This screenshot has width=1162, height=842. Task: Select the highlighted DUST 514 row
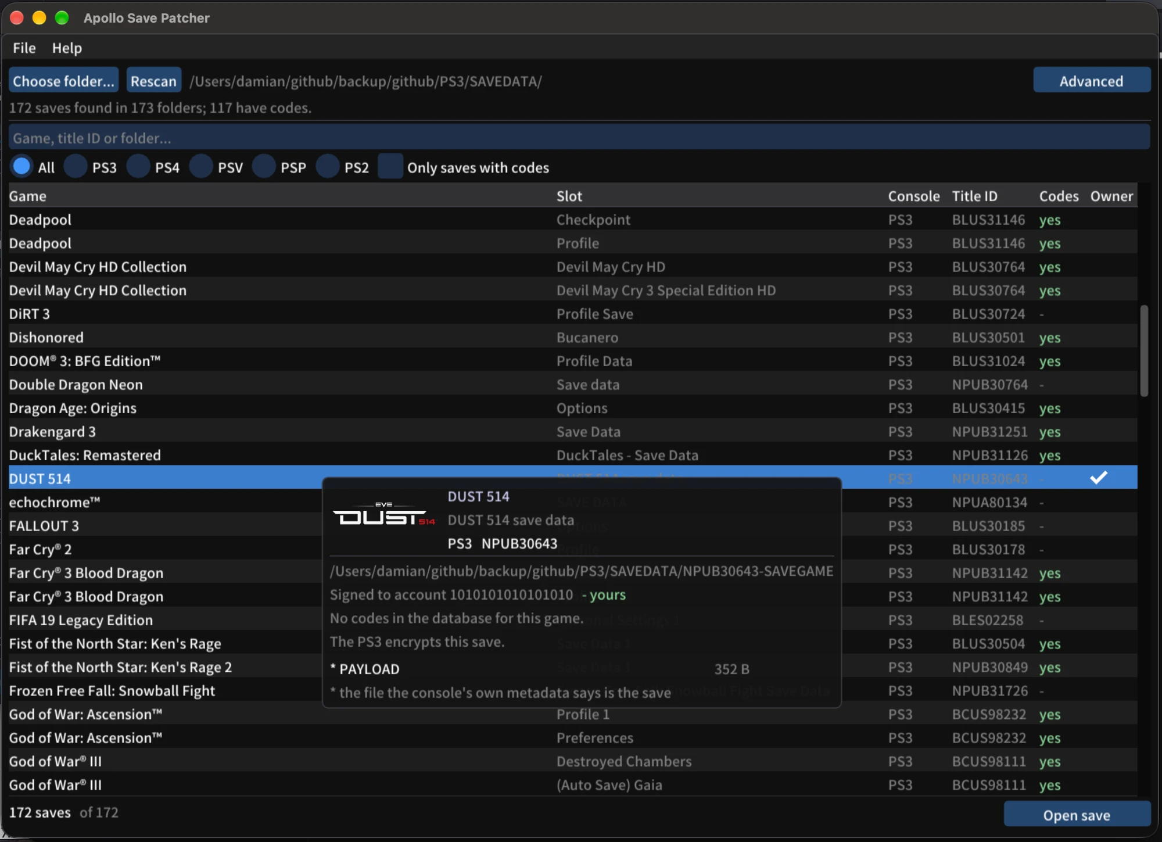pyautogui.click(x=573, y=478)
